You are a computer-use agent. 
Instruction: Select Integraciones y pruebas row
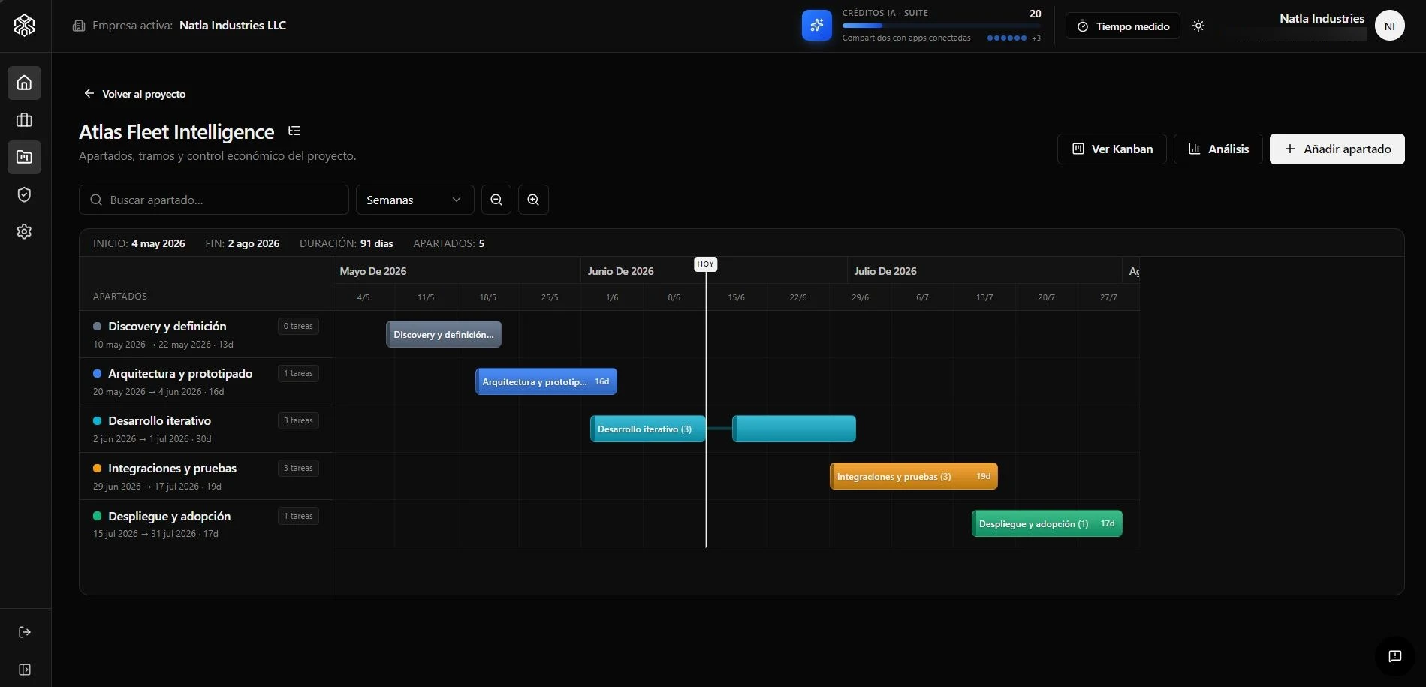click(x=206, y=476)
